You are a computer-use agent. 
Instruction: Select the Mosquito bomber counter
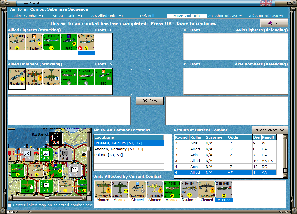34,77
